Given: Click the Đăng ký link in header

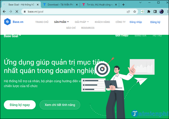Looking at the screenshot, I should [x=155, y=22].
